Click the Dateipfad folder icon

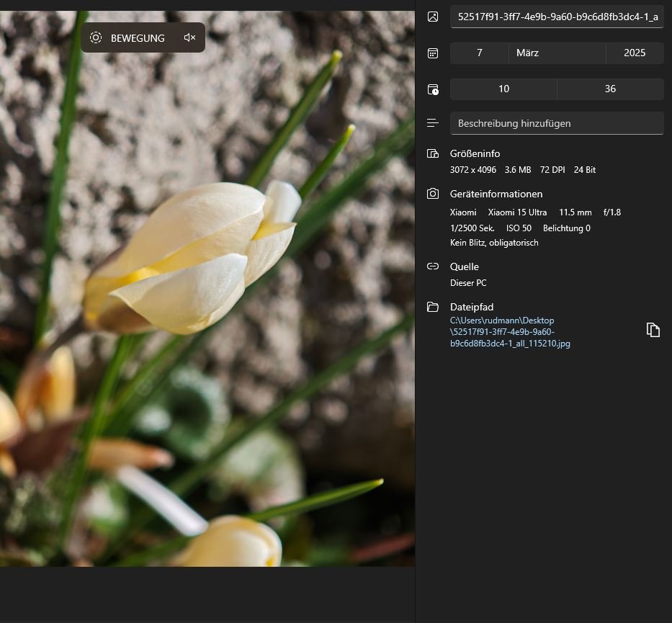[433, 307]
